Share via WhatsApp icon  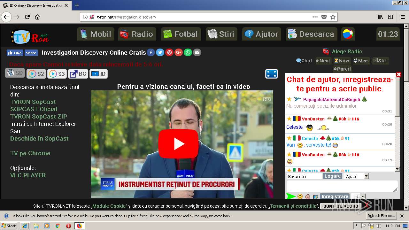[188, 52]
